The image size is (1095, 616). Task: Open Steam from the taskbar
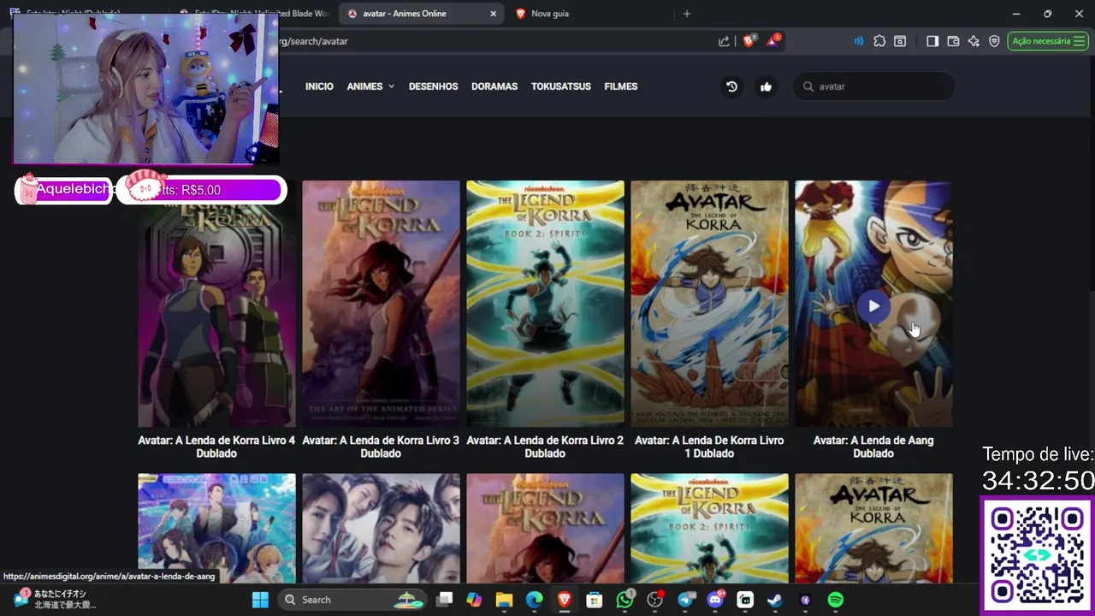coord(774,600)
